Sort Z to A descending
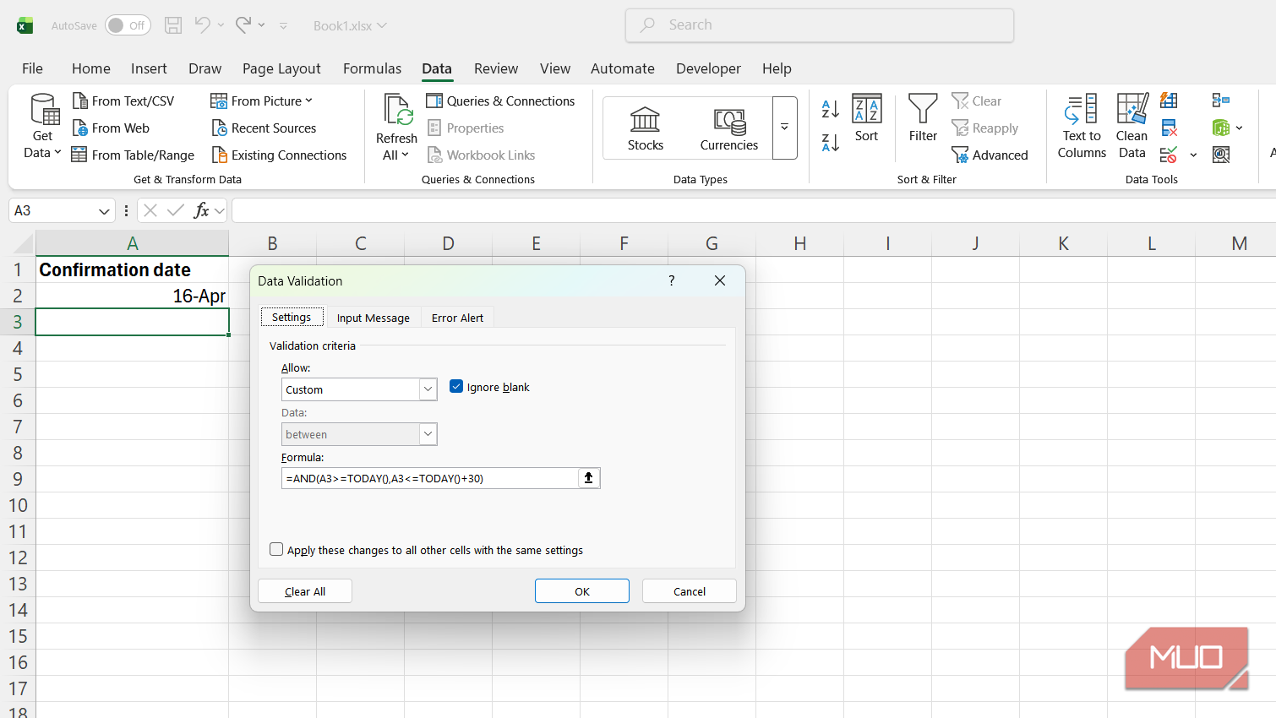This screenshot has height=718, width=1276. pyautogui.click(x=831, y=144)
